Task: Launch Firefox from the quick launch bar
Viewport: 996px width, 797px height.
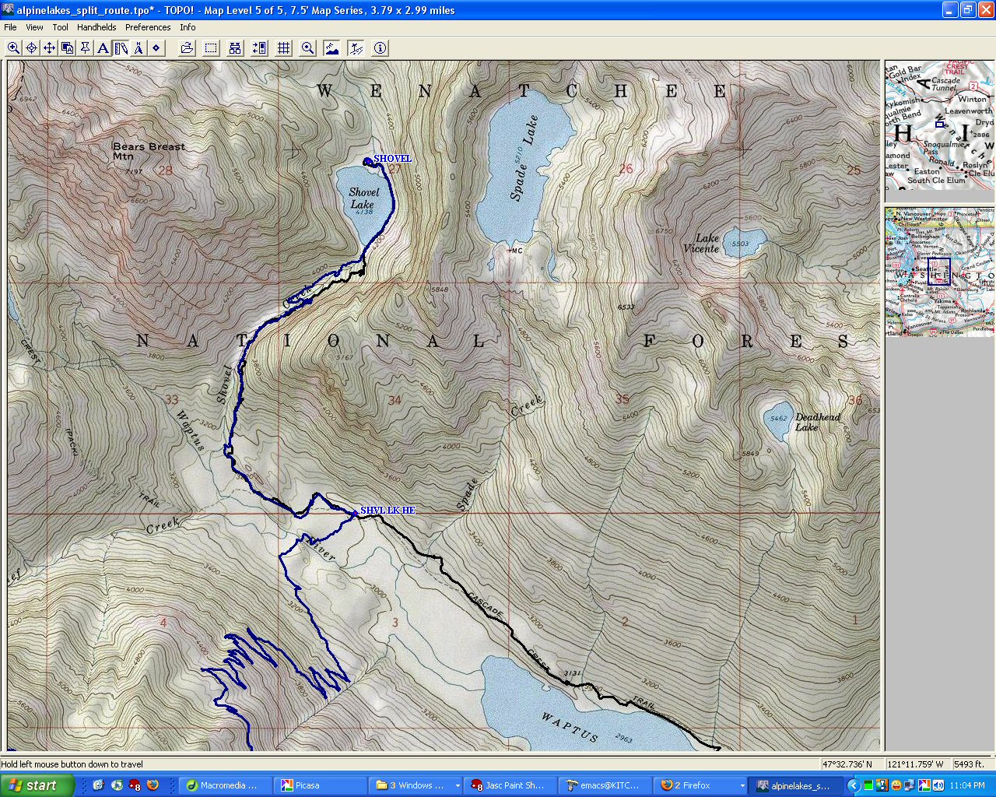Action: (153, 785)
